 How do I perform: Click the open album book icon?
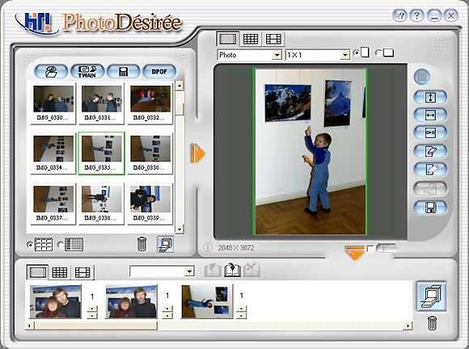coord(232,270)
